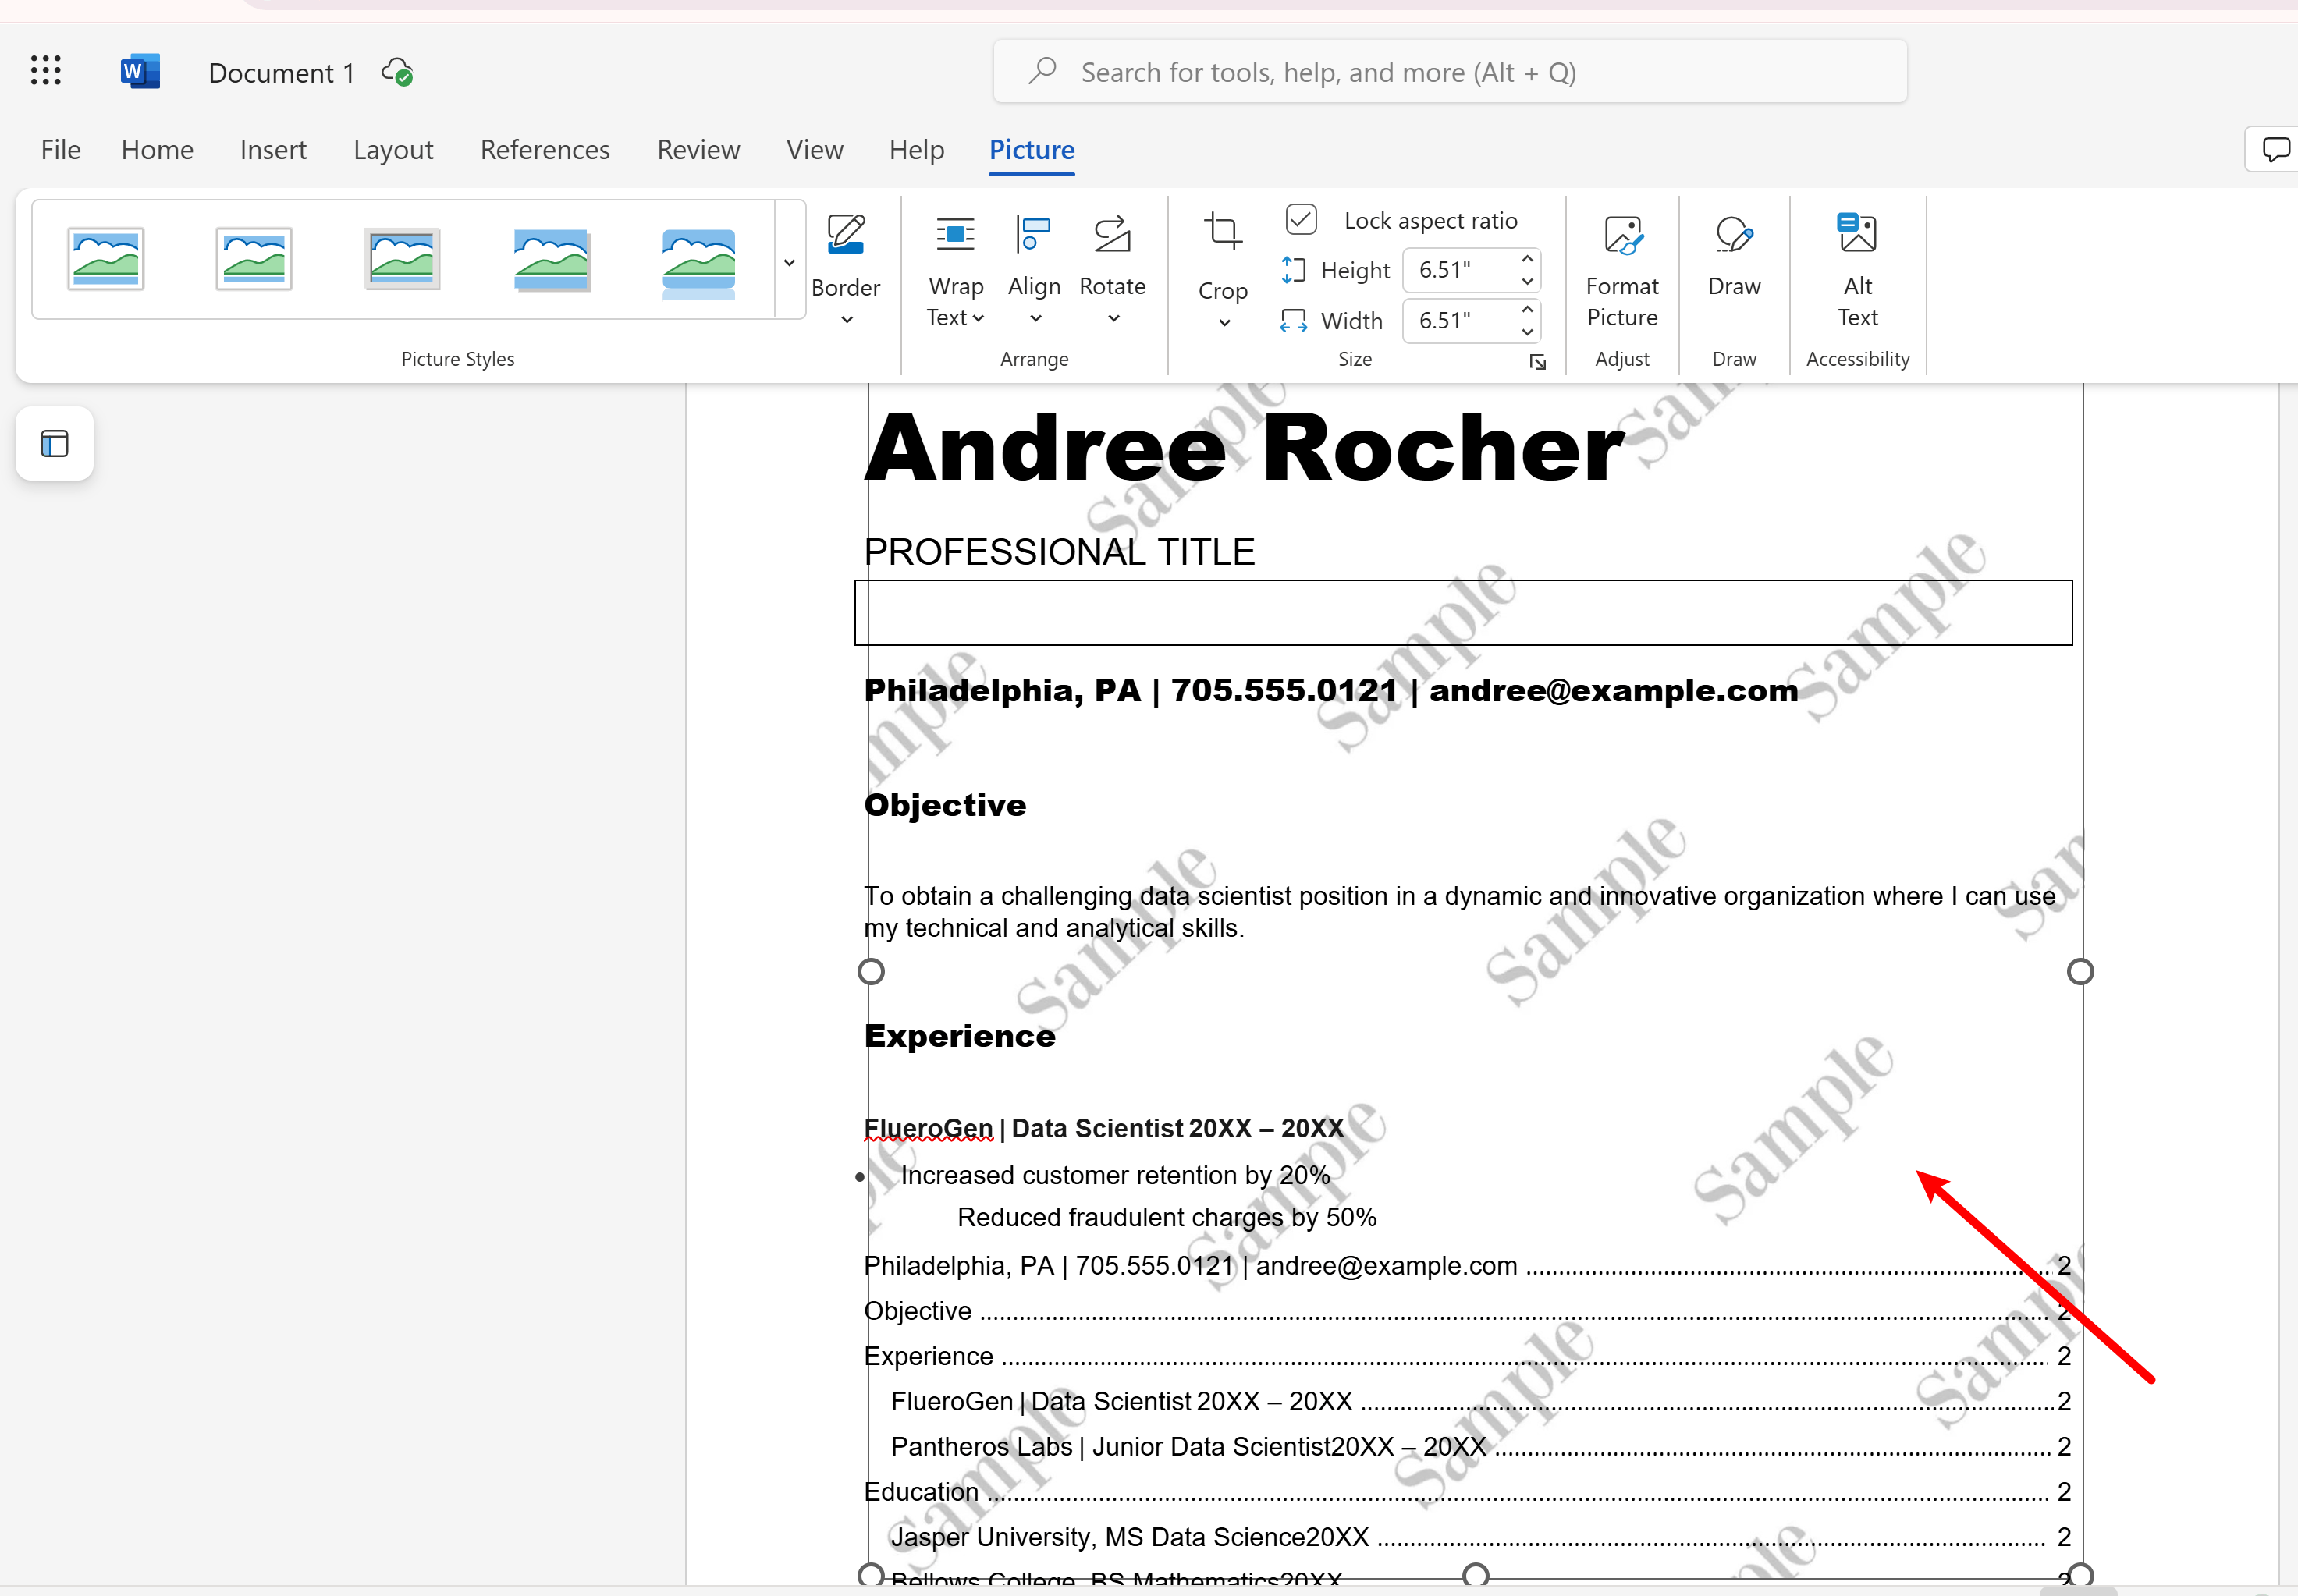Open the Align dropdown menu

click(x=1033, y=270)
